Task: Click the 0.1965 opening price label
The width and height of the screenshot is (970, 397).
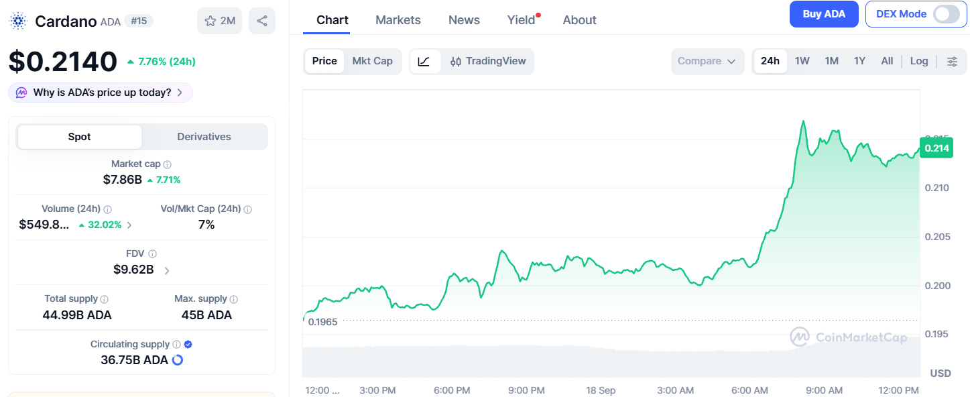Action: coord(322,322)
